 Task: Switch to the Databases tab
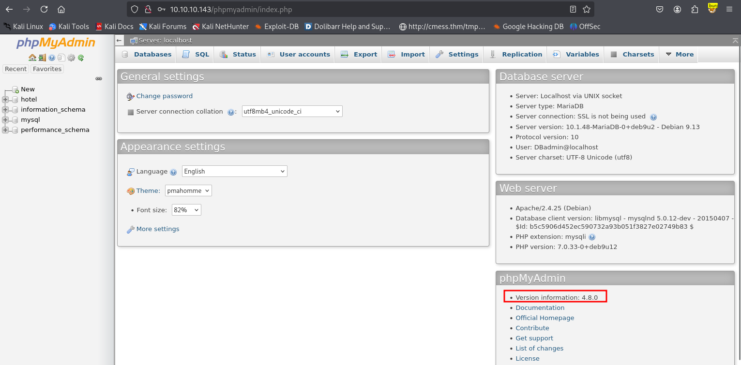point(147,54)
